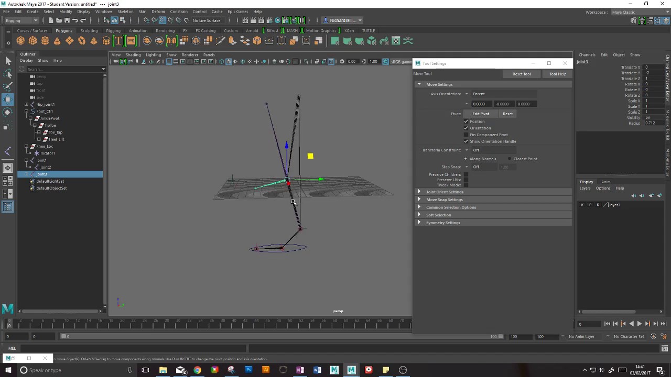Select the Closest Point radio button

tap(509, 159)
